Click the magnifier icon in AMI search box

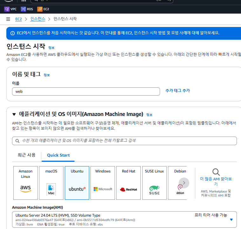coord(17,141)
